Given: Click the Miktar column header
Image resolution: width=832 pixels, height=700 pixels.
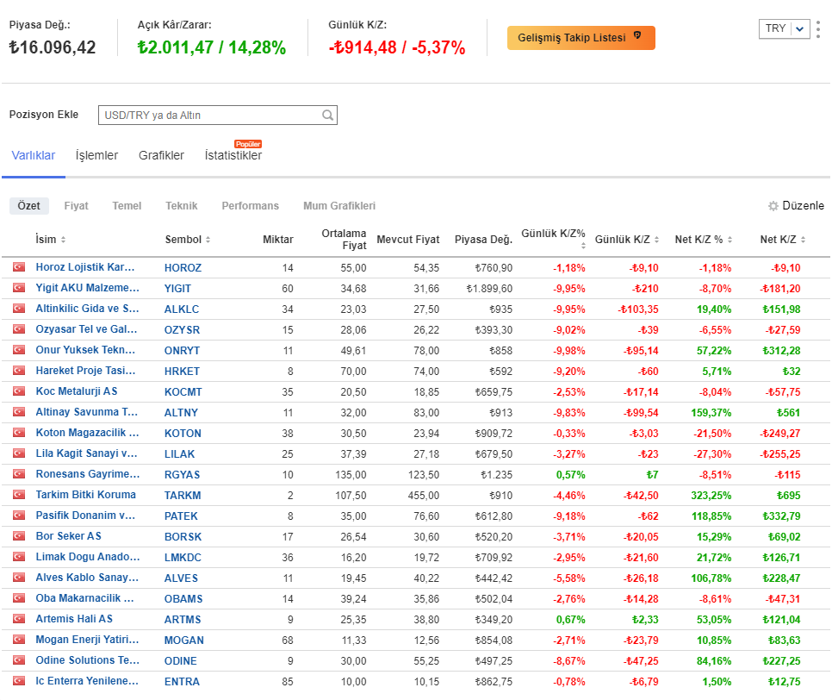Looking at the screenshot, I should [278, 240].
